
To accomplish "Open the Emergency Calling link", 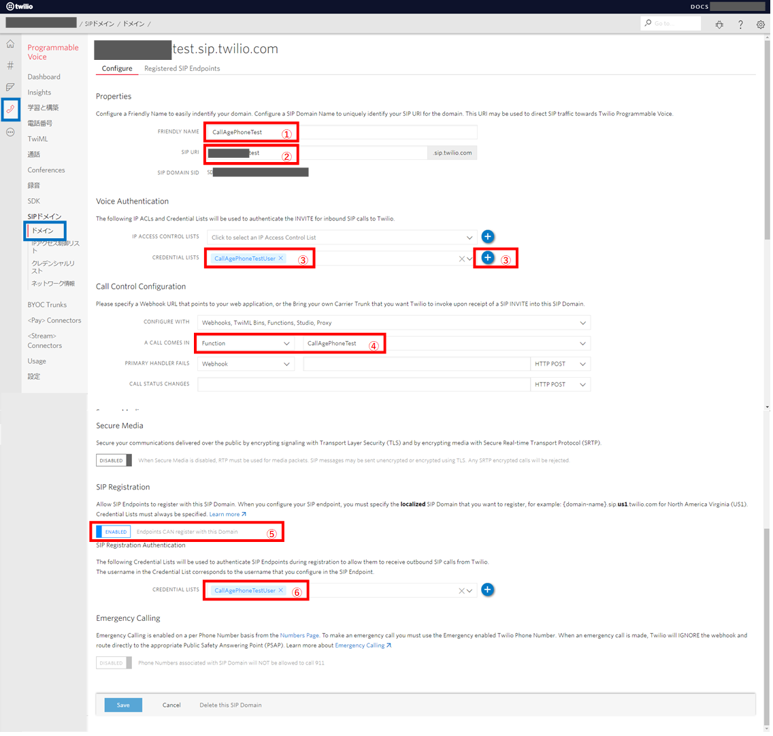I will pos(364,646).
